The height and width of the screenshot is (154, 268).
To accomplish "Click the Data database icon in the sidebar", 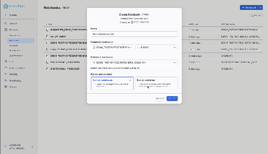I will (5, 61).
